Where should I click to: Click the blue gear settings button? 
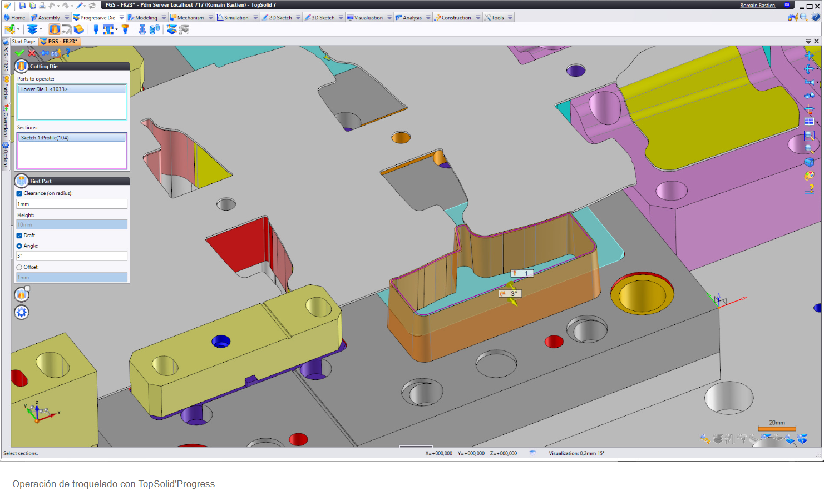point(22,313)
